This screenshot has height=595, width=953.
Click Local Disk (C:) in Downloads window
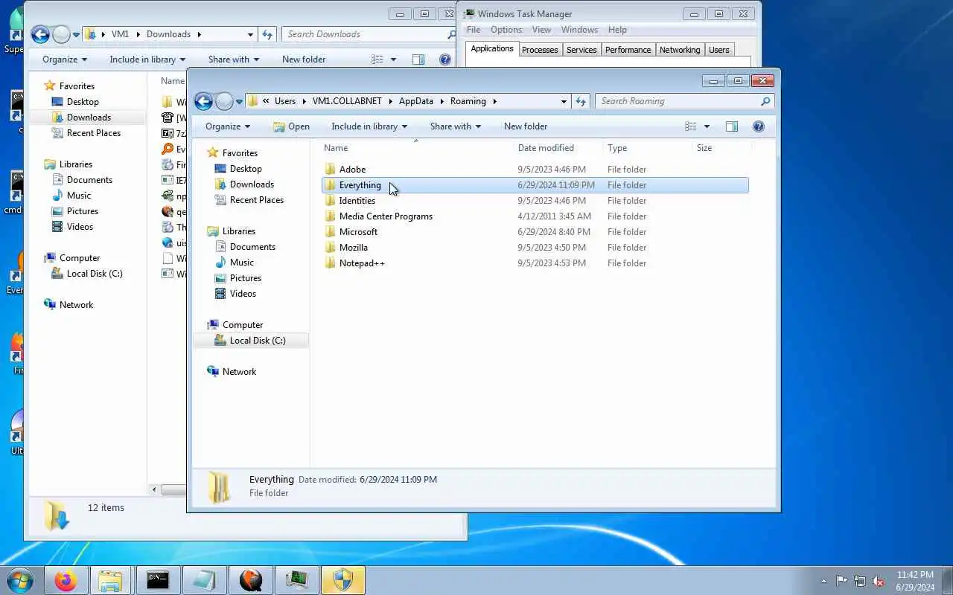click(94, 274)
